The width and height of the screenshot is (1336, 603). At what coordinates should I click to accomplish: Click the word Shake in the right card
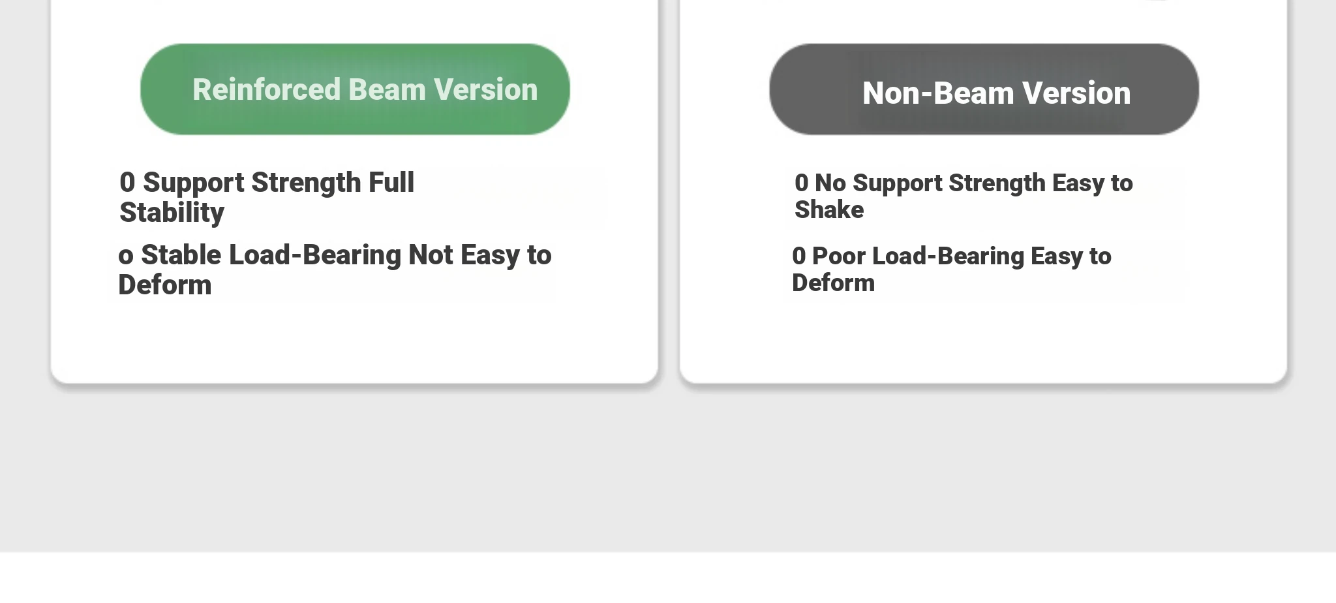(x=829, y=210)
